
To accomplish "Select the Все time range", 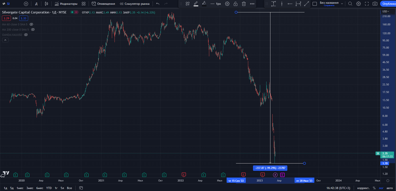I will click(x=69, y=188).
